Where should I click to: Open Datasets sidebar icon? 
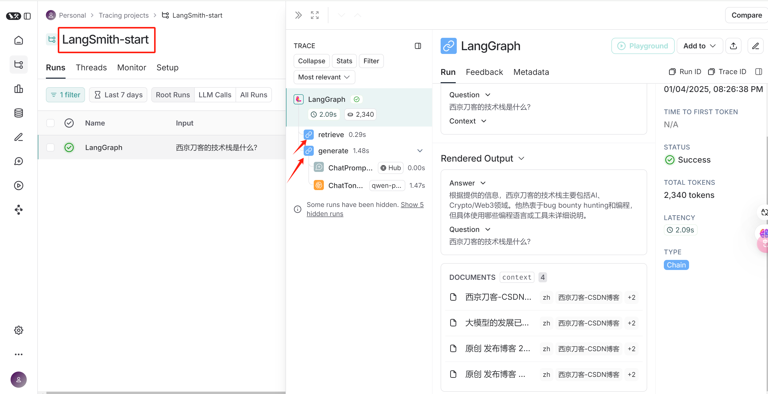pos(18,113)
